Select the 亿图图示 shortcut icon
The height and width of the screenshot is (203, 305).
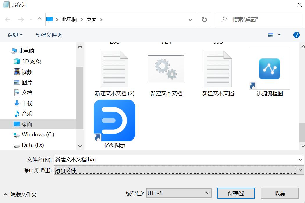114,120
